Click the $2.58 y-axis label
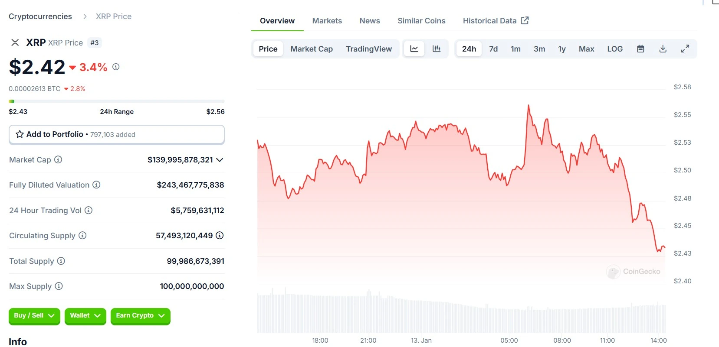719x347 pixels. pyautogui.click(x=682, y=87)
